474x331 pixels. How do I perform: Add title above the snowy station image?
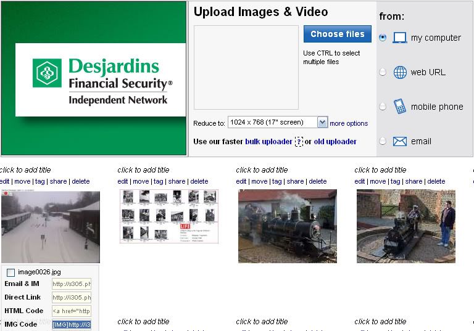tap(25, 170)
